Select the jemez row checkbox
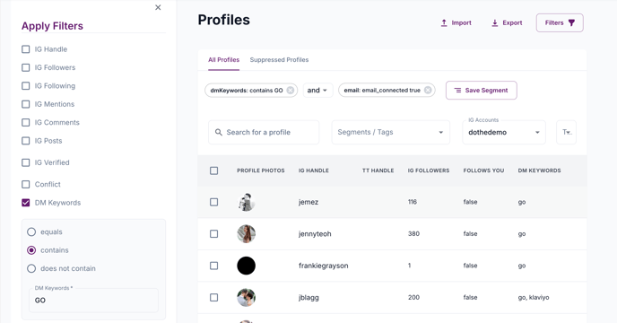Viewport: 617px width, 323px height. 213,202
